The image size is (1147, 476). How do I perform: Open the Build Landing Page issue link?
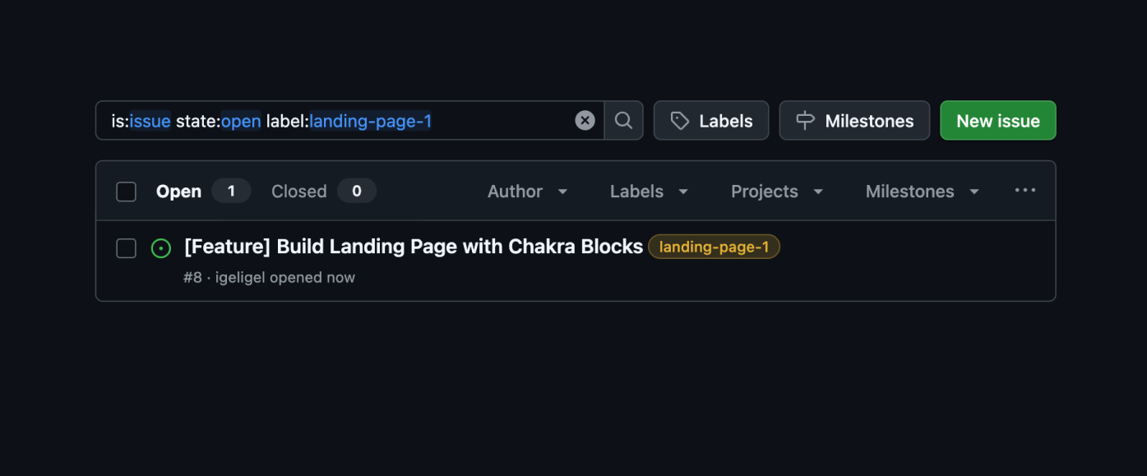(x=413, y=246)
